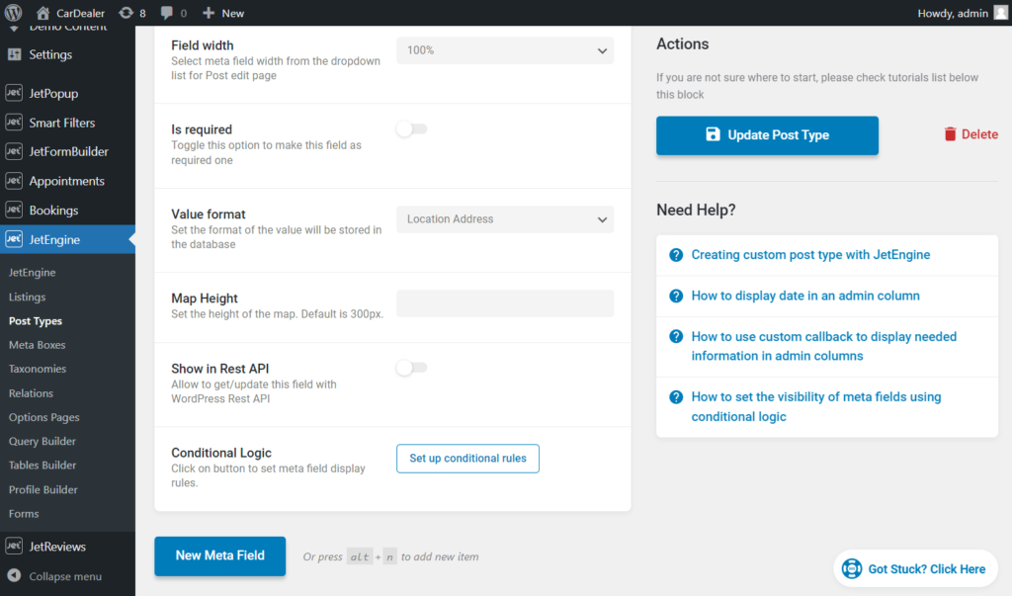Open Appointments menu item
The width and height of the screenshot is (1012, 596).
coord(68,181)
